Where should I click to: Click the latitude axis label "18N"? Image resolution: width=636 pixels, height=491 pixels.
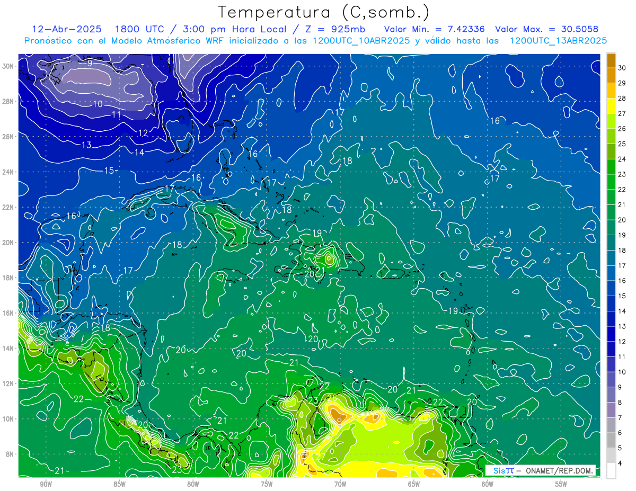pos(9,278)
